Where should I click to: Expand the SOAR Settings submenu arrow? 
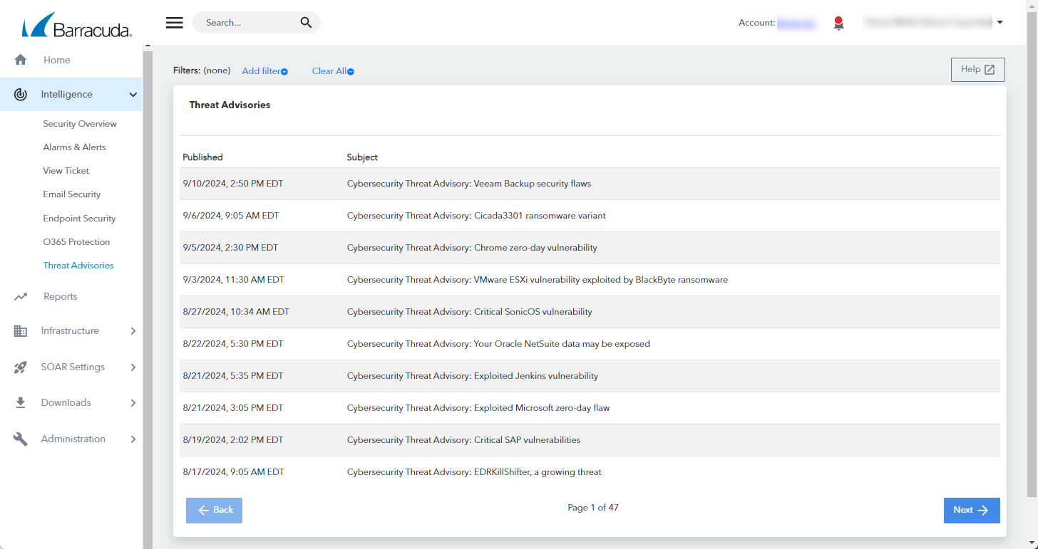(133, 367)
